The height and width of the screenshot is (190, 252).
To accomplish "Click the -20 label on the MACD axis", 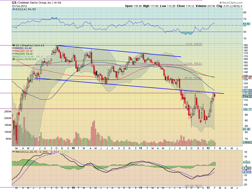I will tap(245, 185).
